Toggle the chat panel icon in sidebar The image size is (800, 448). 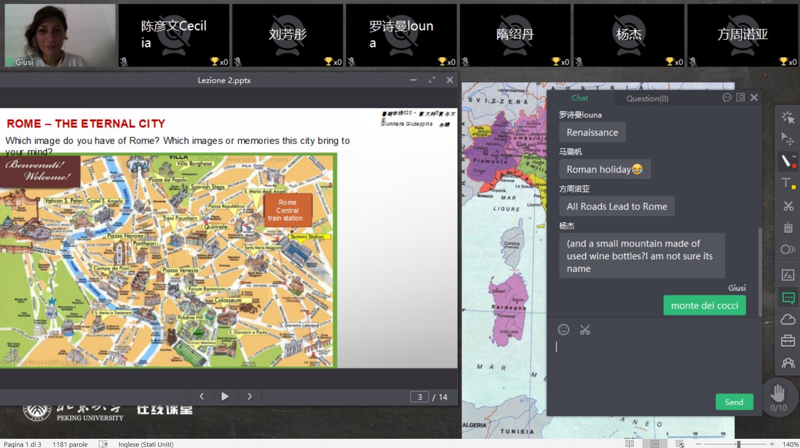[788, 298]
